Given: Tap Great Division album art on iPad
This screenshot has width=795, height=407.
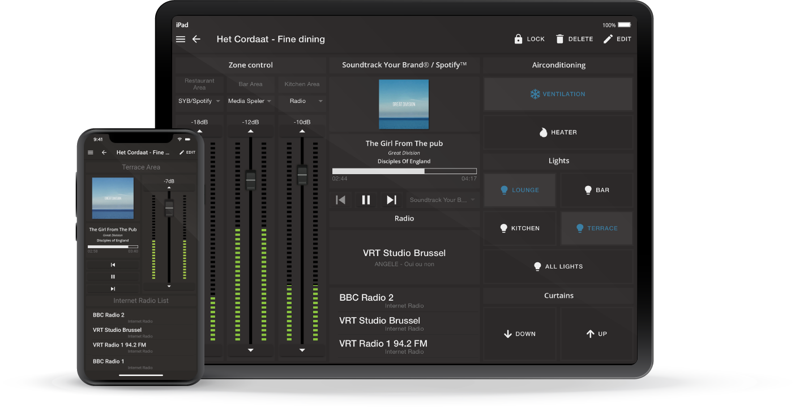Looking at the screenshot, I should tap(404, 105).
